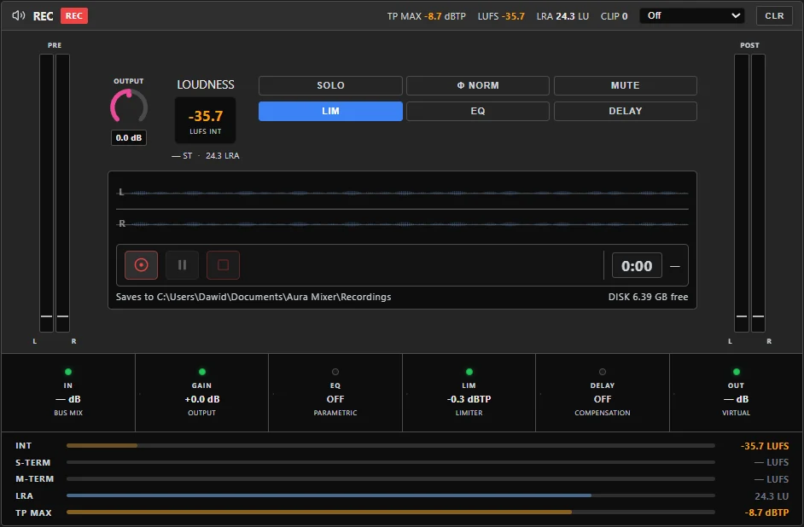Click the DISK 6.39 GB free text

point(648,297)
